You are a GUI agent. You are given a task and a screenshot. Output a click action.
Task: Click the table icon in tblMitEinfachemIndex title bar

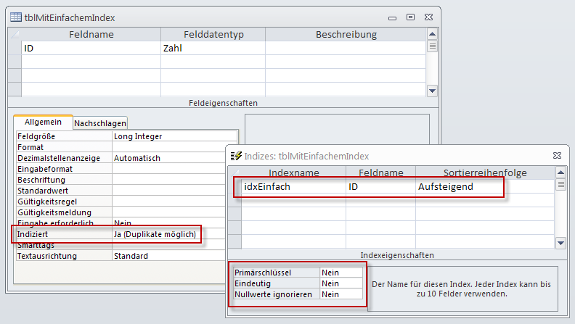[15, 17]
